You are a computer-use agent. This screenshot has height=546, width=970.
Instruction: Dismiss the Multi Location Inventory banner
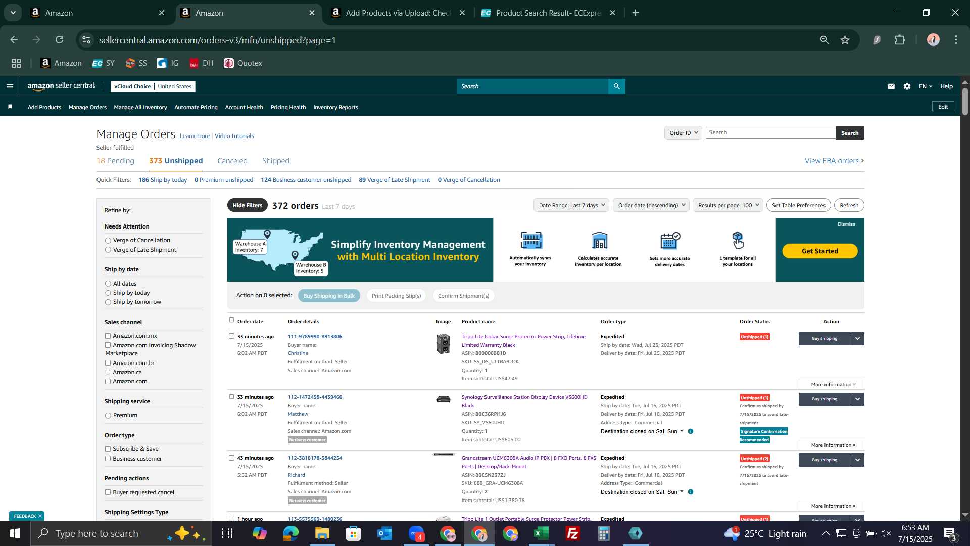pos(846,224)
